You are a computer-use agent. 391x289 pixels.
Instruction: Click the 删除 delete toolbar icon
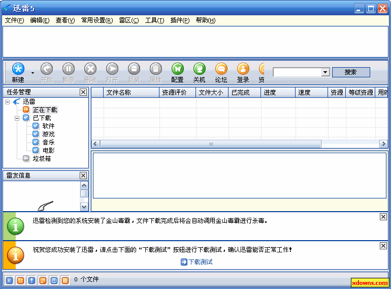pos(90,69)
